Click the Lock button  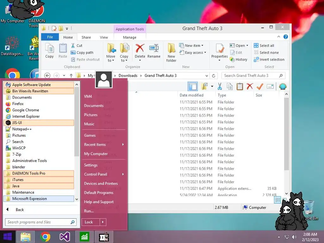pyautogui.click(x=91, y=222)
